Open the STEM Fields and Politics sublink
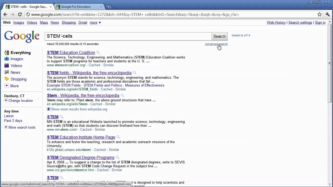 (103, 85)
